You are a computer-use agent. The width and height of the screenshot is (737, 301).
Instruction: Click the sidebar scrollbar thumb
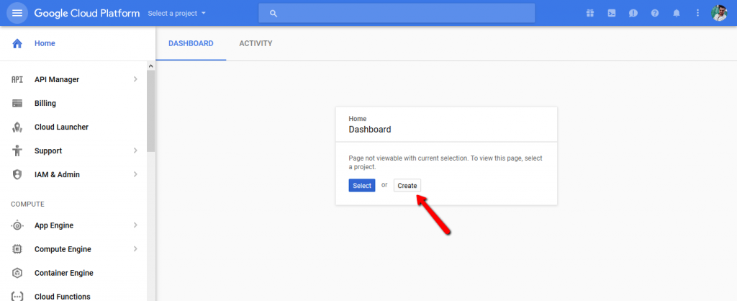(150, 111)
